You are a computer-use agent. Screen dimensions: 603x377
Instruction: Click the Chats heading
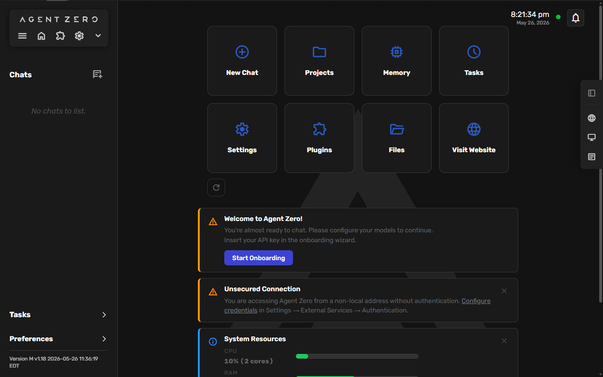pyautogui.click(x=21, y=74)
